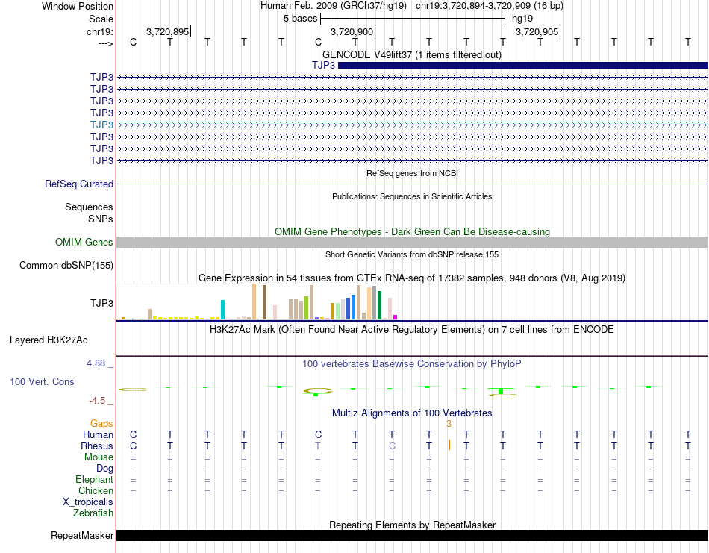
Task: Click the 4.88 upper PhyloP scale value
Action: pyautogui.click(x=96, y=363)
